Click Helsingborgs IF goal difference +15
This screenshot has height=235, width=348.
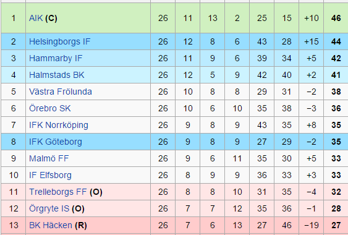(x=312, y=42)
